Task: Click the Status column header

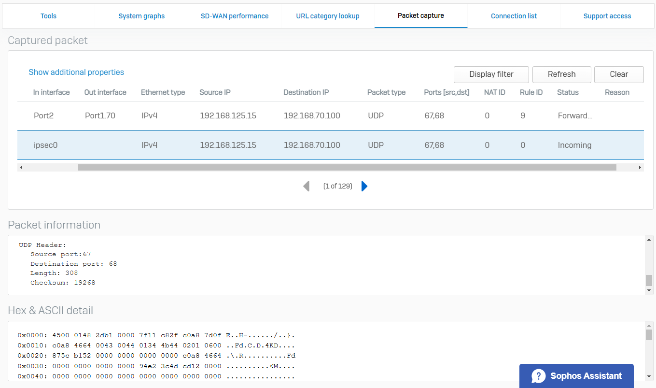Action: pyautogui.click(x=568, y=92)
